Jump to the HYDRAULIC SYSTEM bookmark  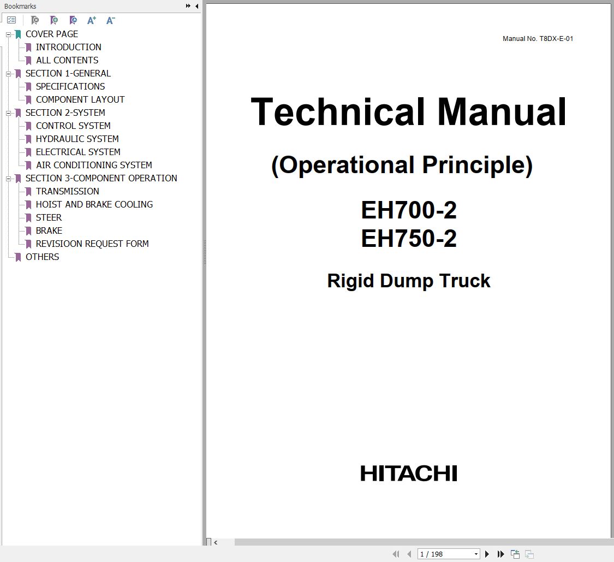(x=77, y=139)
